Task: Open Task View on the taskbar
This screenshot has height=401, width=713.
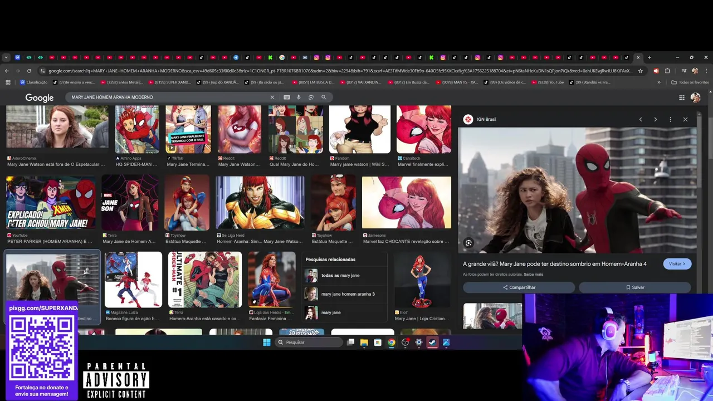Action: (x=350, y=343)
